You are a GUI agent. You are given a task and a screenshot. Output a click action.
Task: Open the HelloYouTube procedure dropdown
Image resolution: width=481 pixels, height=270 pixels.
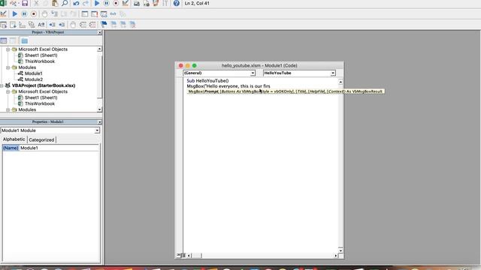[x=333, y=73]
